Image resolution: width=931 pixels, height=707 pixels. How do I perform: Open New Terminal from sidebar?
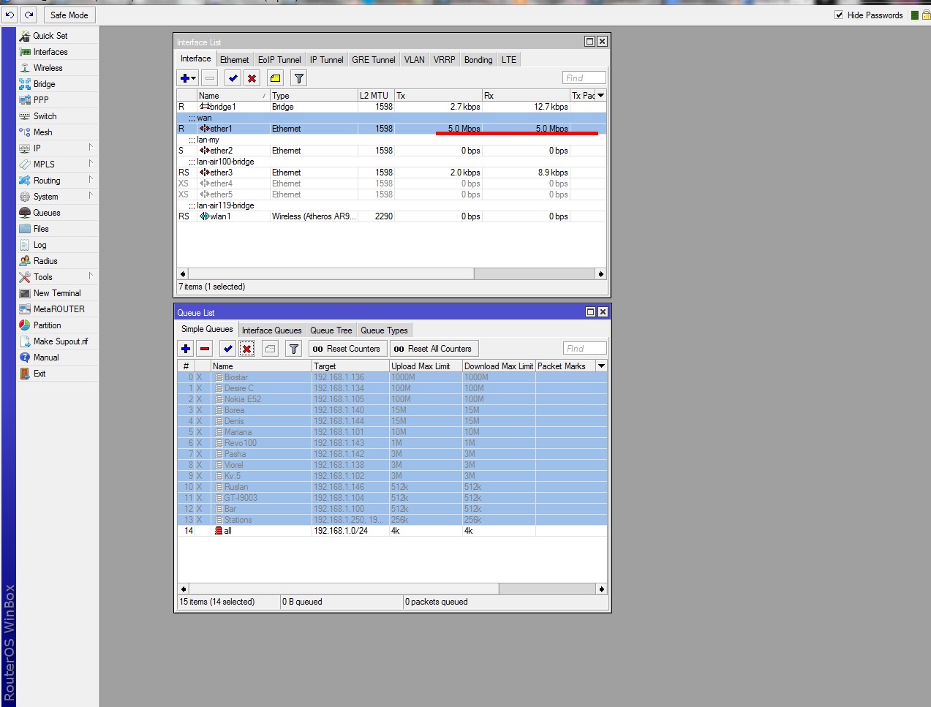(58, 293)
